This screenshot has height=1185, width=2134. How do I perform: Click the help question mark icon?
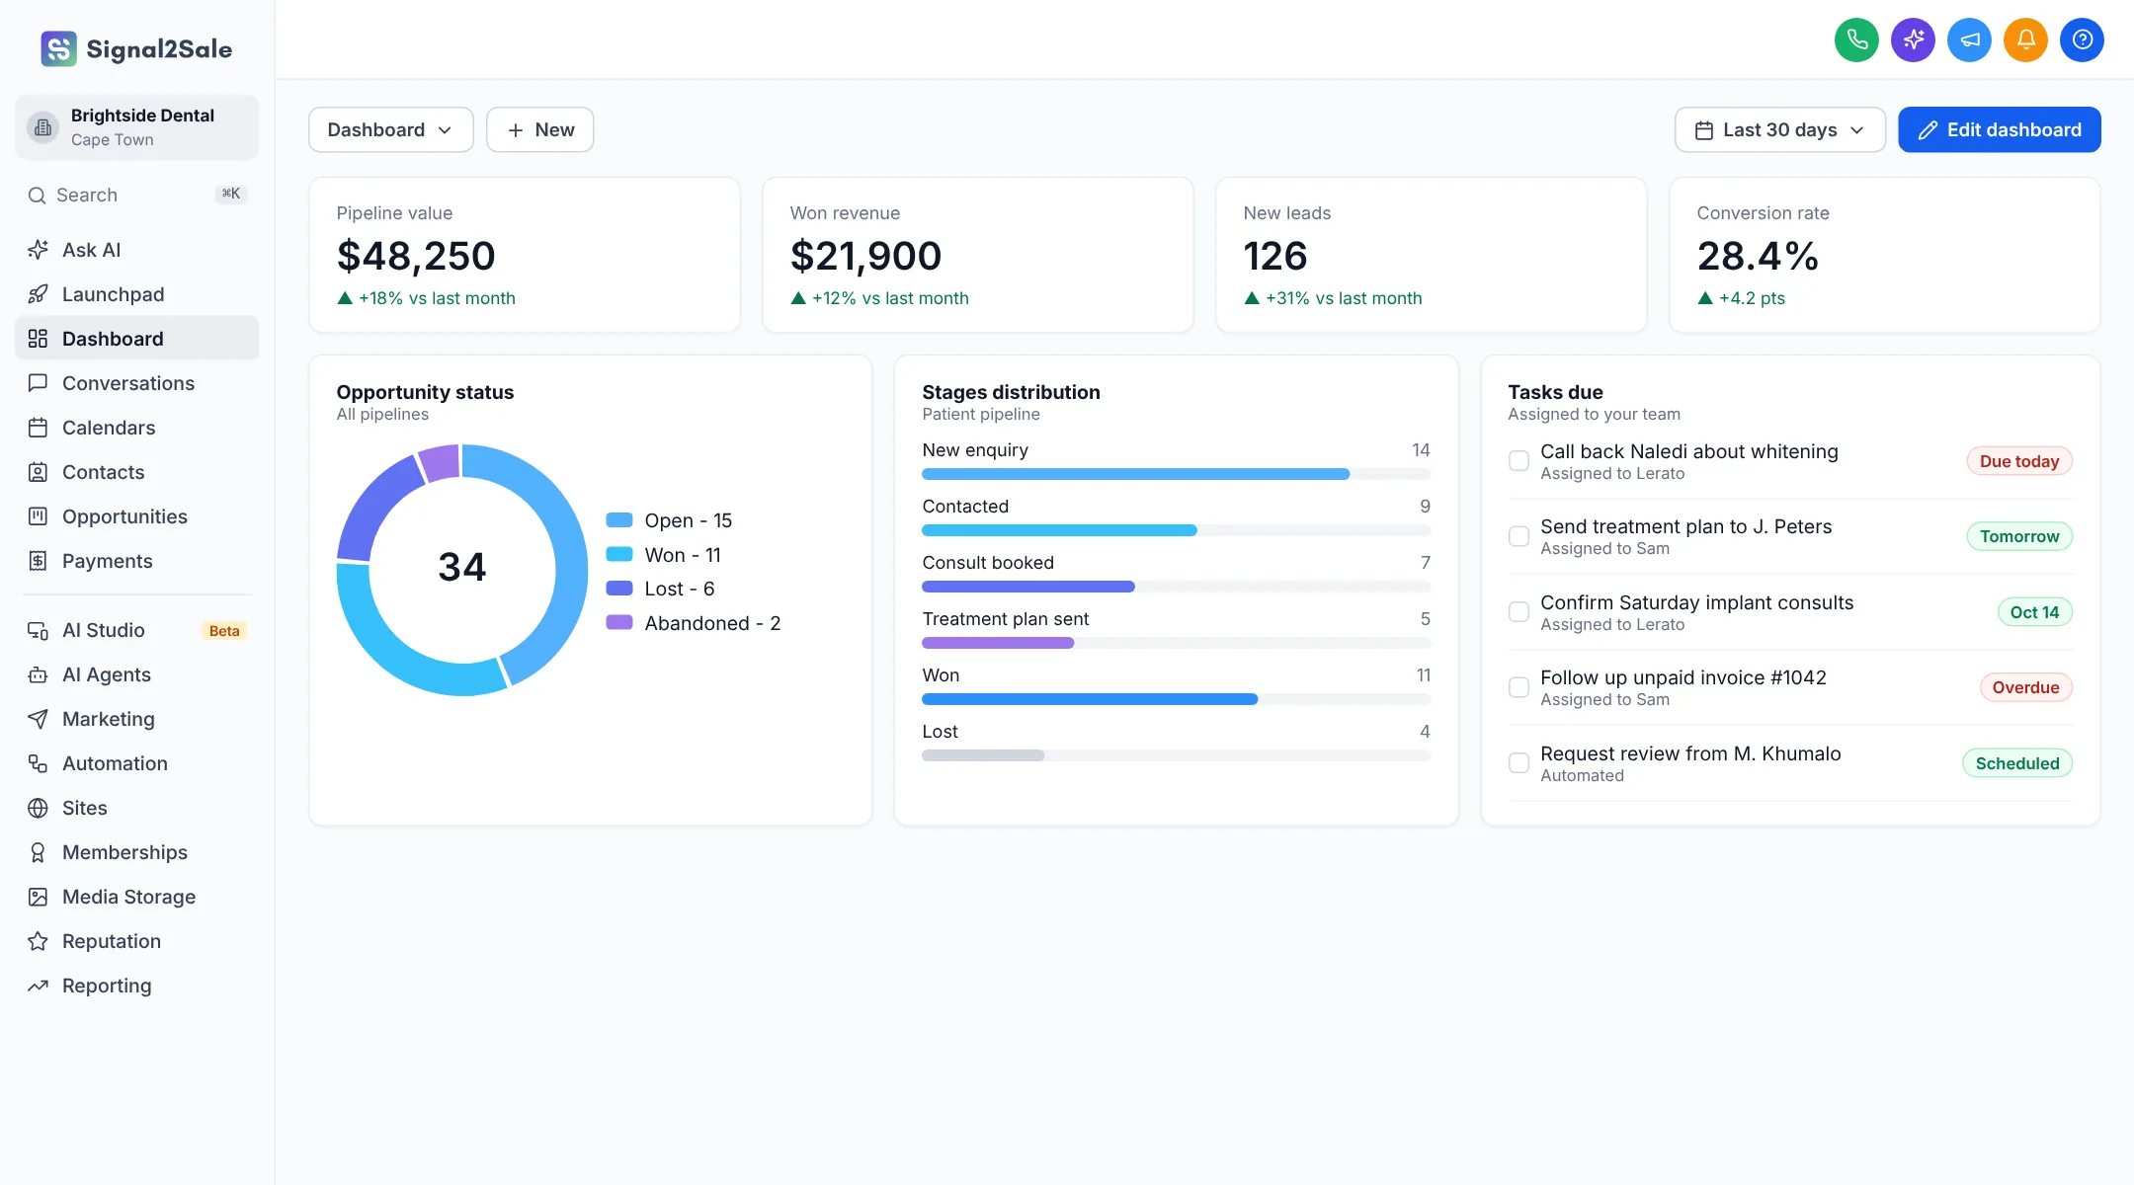2082,39
